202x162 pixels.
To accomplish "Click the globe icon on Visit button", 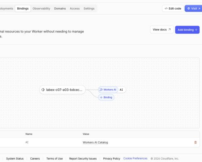I will click(x=189, y=9).
